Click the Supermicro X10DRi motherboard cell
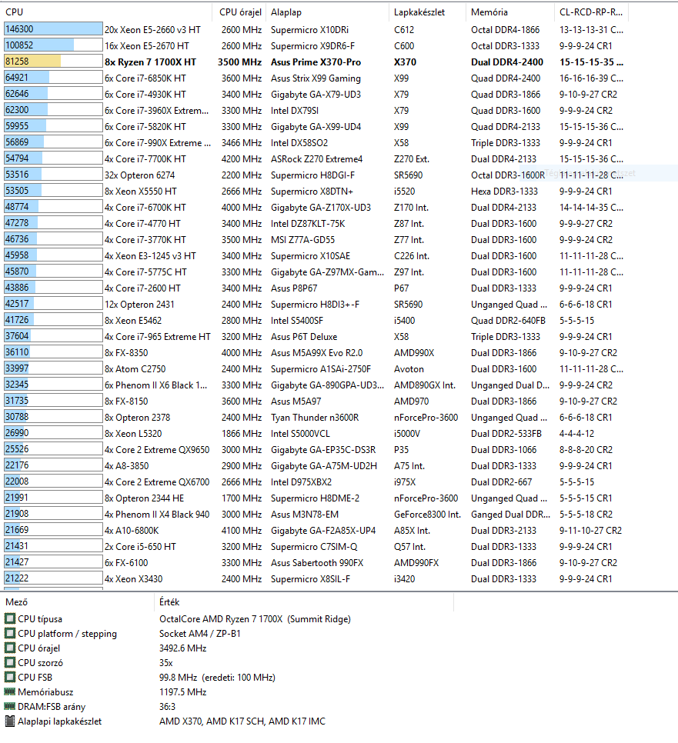 point(309,30)
